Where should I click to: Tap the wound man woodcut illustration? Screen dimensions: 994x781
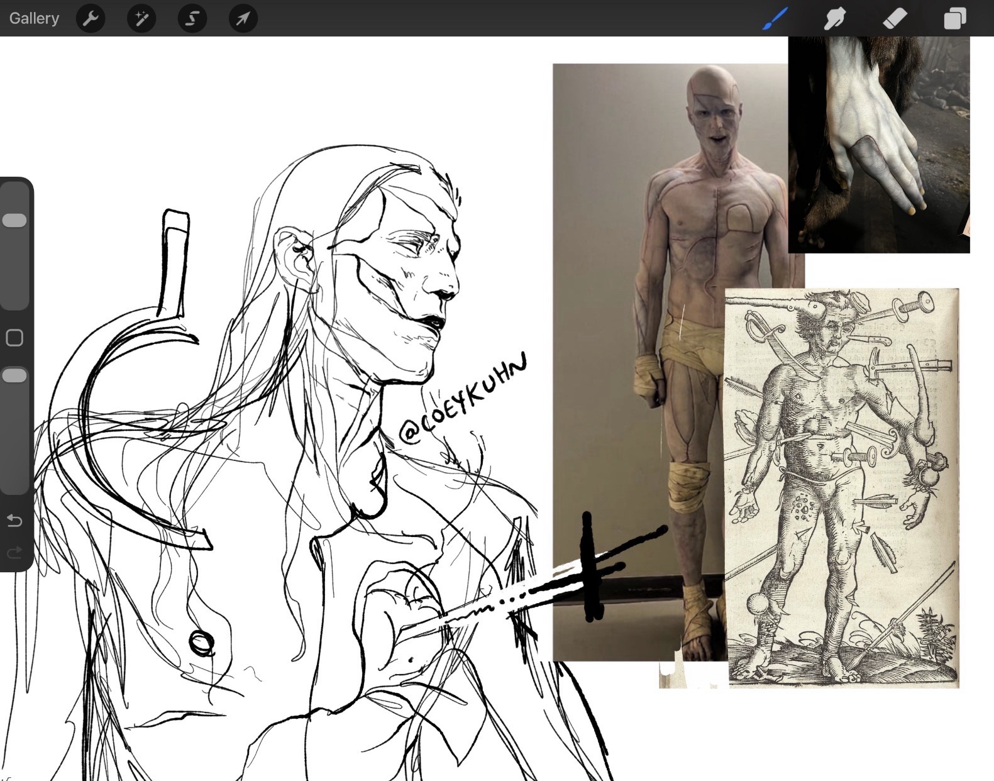point(842,490)
